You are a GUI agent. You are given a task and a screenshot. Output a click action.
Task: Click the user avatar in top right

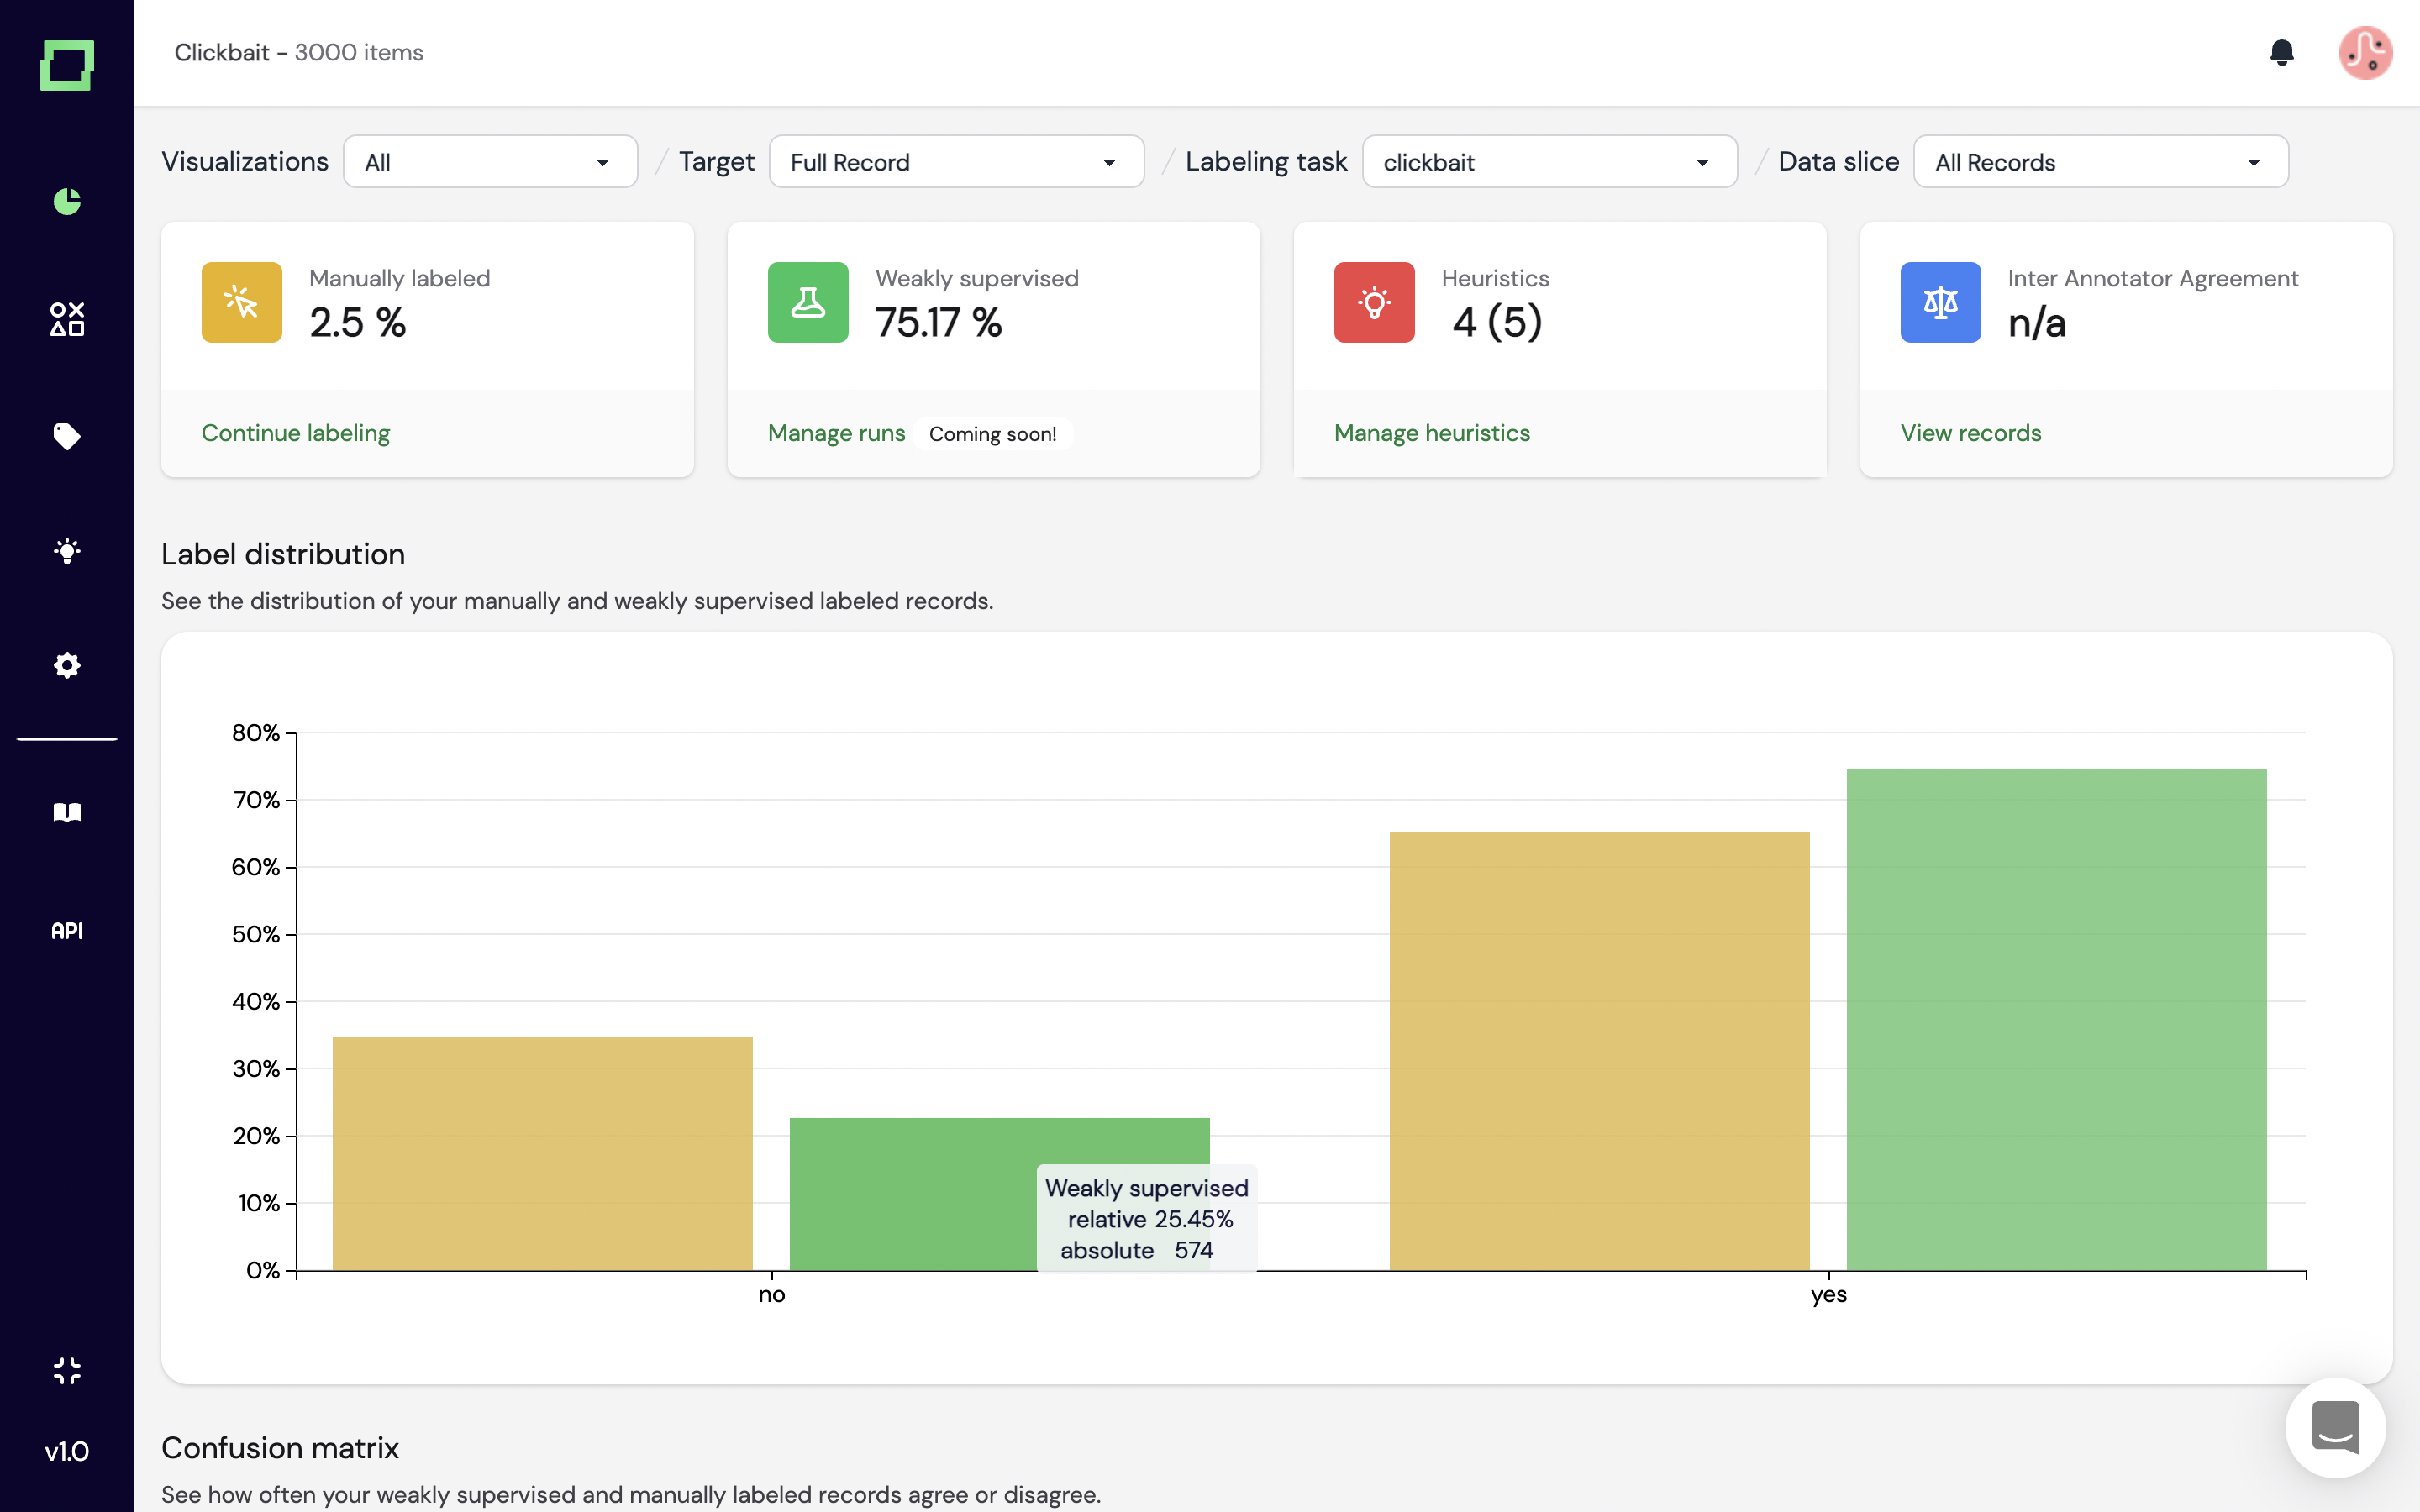coord(2364,52)
